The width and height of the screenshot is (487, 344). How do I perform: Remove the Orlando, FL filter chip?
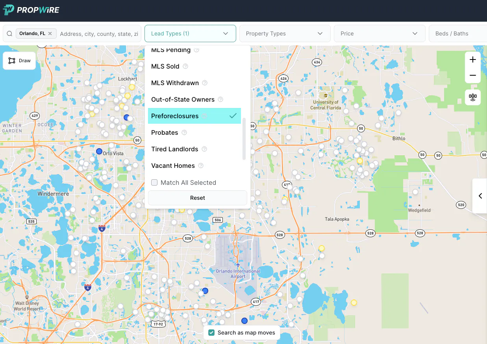(50, 33)
